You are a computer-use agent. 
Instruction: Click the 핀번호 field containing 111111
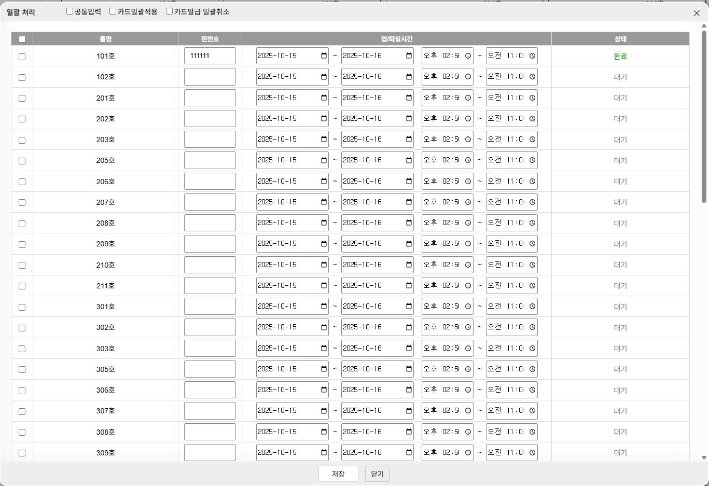[210, 56]
